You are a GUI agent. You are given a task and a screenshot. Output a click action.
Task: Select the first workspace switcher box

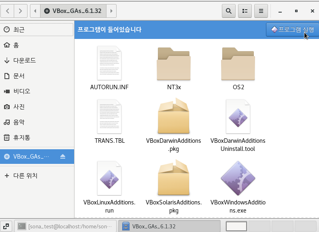[x=236, y=226]
